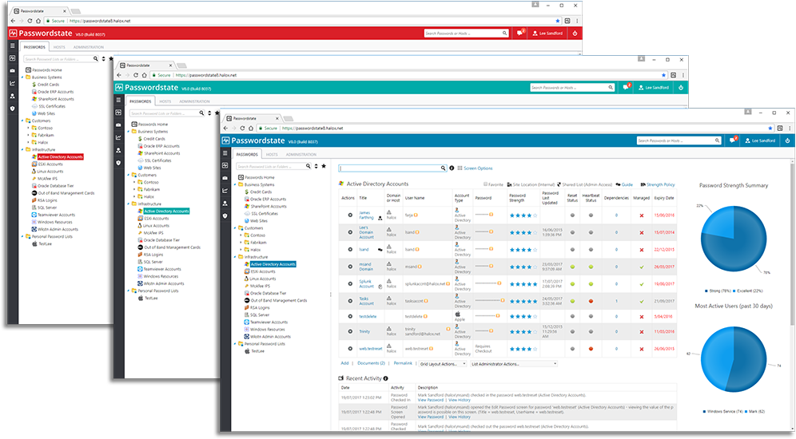
Task: Click Trinity title link in grid
Action: [x=364, y=331]
